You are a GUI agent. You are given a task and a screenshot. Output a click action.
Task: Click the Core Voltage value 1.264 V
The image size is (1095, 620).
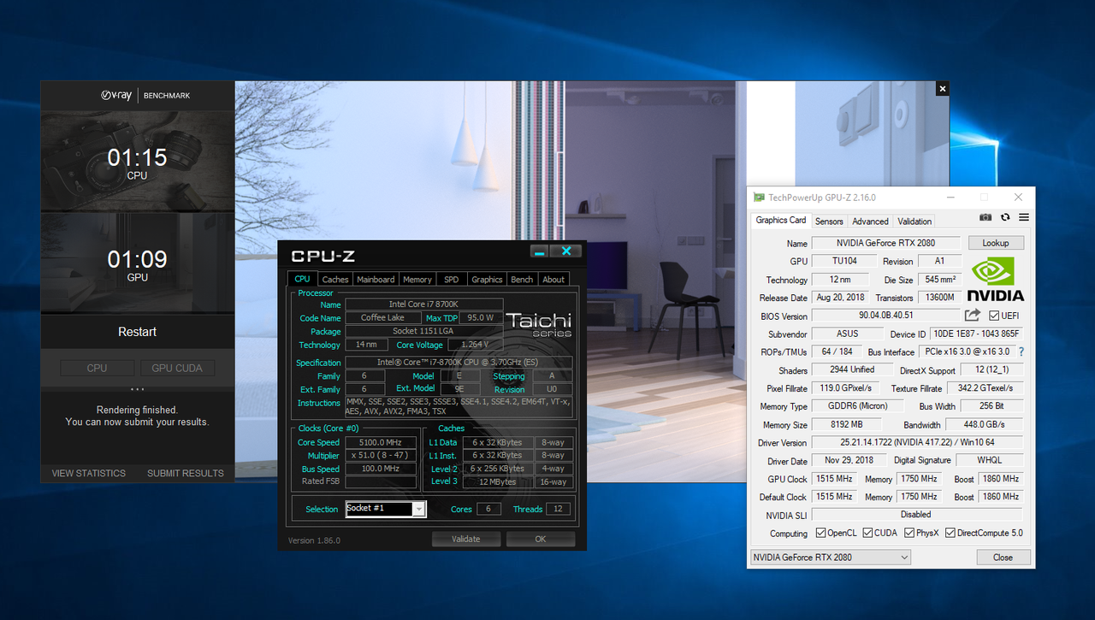[x=475, y=345]
